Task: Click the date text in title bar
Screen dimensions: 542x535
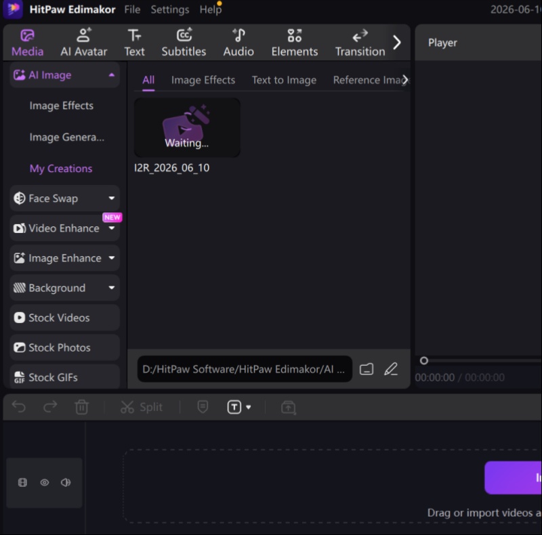Action: click(x=516, y=9)
